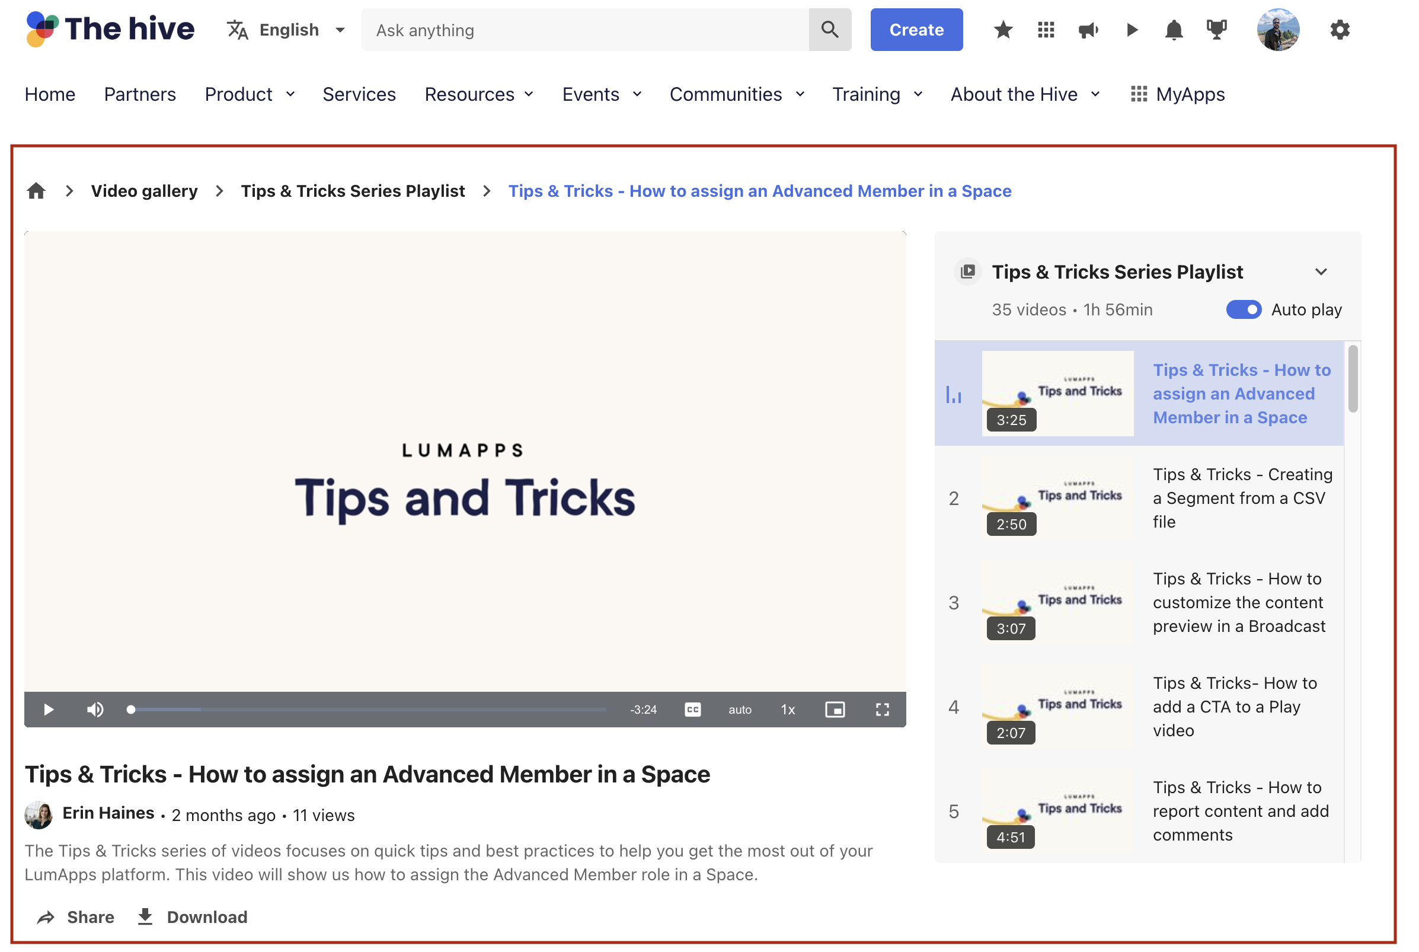
Task: Click the 3:07 playlist thumbnail
Action: (1057, 602)
